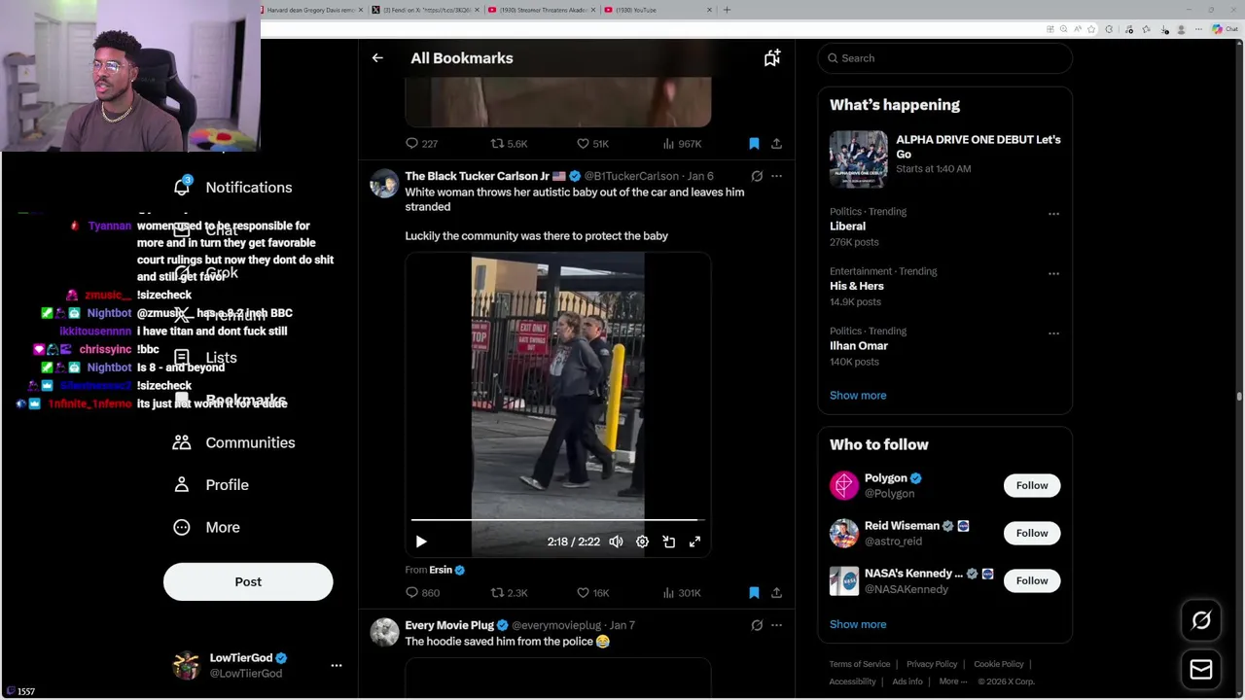Open more options on Black Tucker Carlson post
The image size is (1245, 700).
point(776,176)
